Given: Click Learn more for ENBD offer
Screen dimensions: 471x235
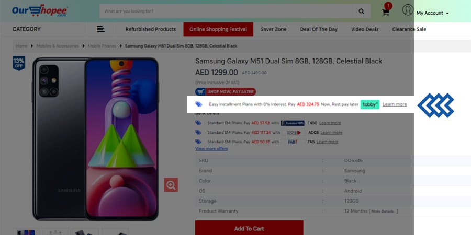Looking at the screenshot, I should click(x=330, y=123).
